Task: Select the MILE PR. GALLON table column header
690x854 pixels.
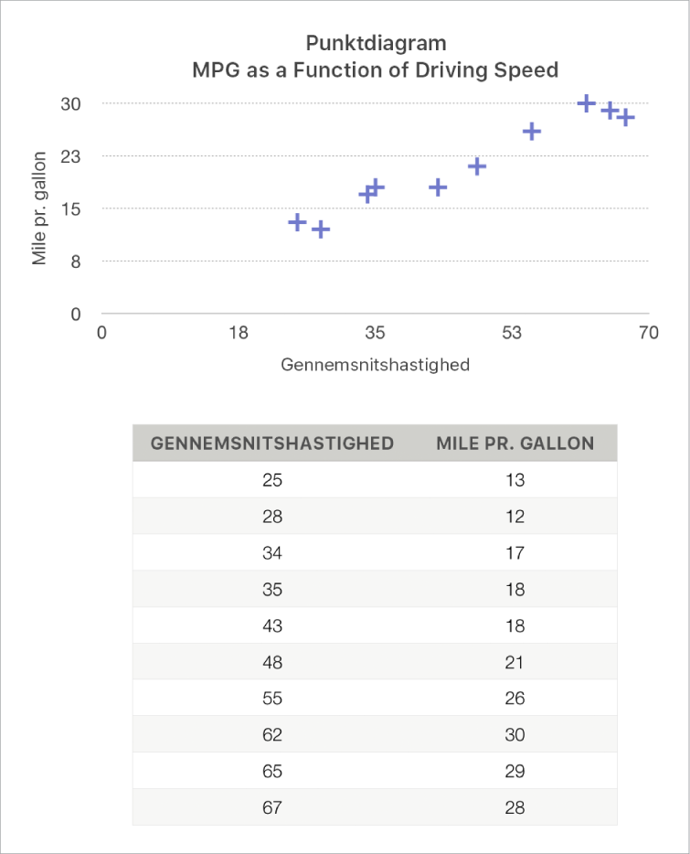Action: (515, 443)
